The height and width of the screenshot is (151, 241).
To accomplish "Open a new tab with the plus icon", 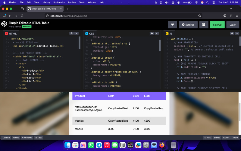I will 67,9.
